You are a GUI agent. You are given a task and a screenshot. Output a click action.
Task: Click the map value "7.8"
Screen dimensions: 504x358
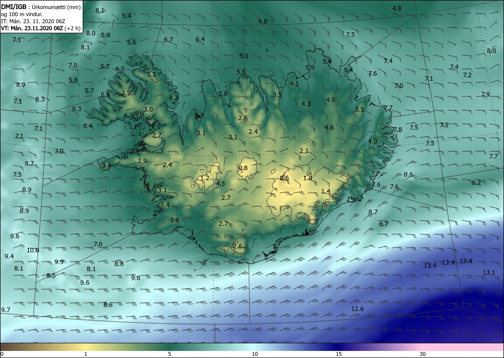397,129
